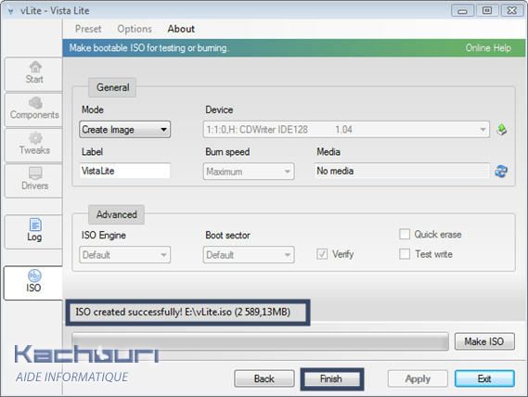Go to the Components section icon
Viewport: 528px width, 397px height.
(x=35, y=103)
